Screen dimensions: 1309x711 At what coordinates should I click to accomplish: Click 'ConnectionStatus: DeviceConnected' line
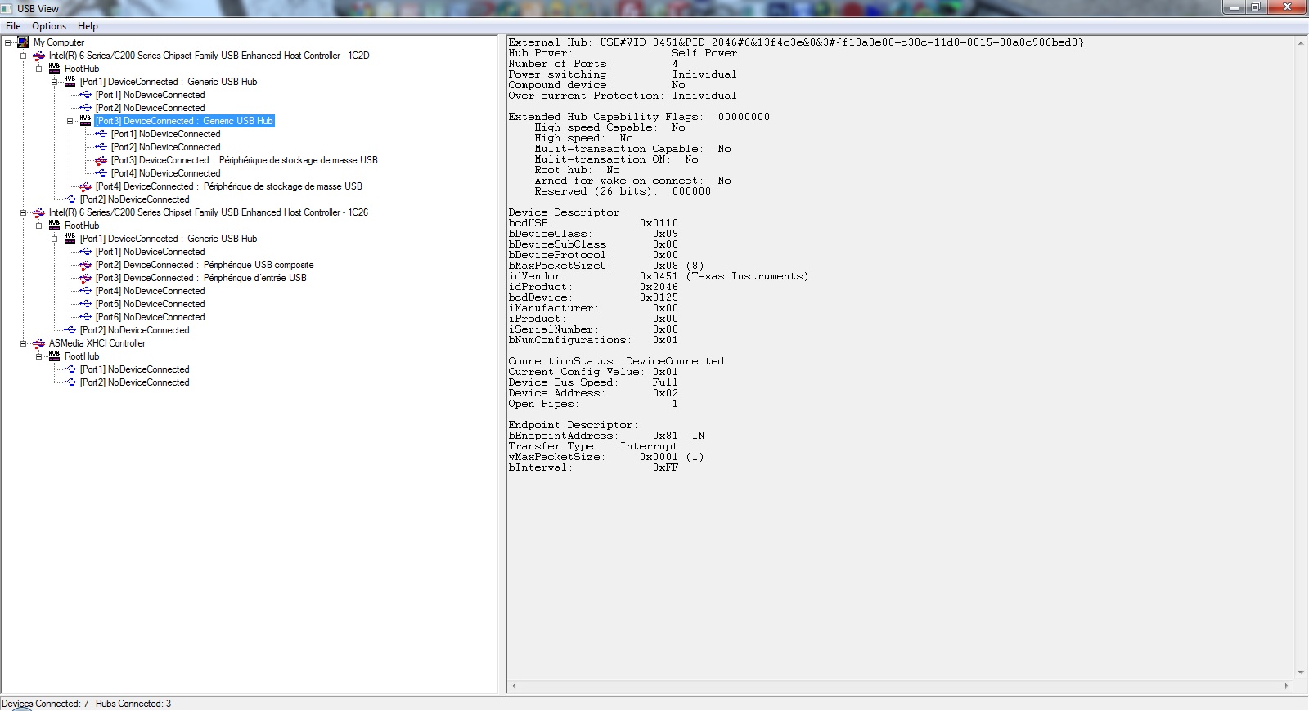(616, 361)
